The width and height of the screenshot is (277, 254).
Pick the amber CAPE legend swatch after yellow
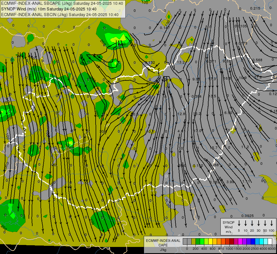(x=215, y=241)
